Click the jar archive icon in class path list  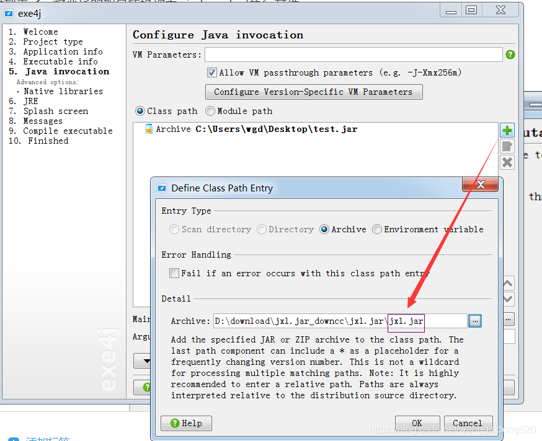(149, 129)
